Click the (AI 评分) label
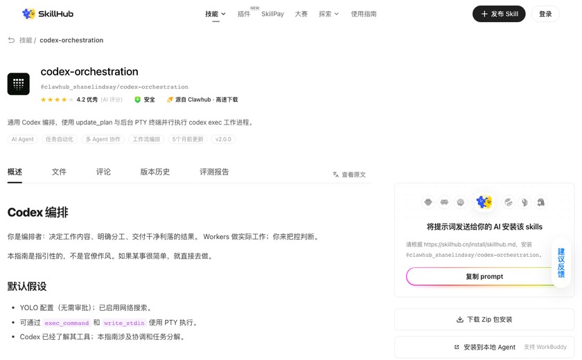Viewport: 582px width, 360px height. pyautogui.click(x=112, y=100)
